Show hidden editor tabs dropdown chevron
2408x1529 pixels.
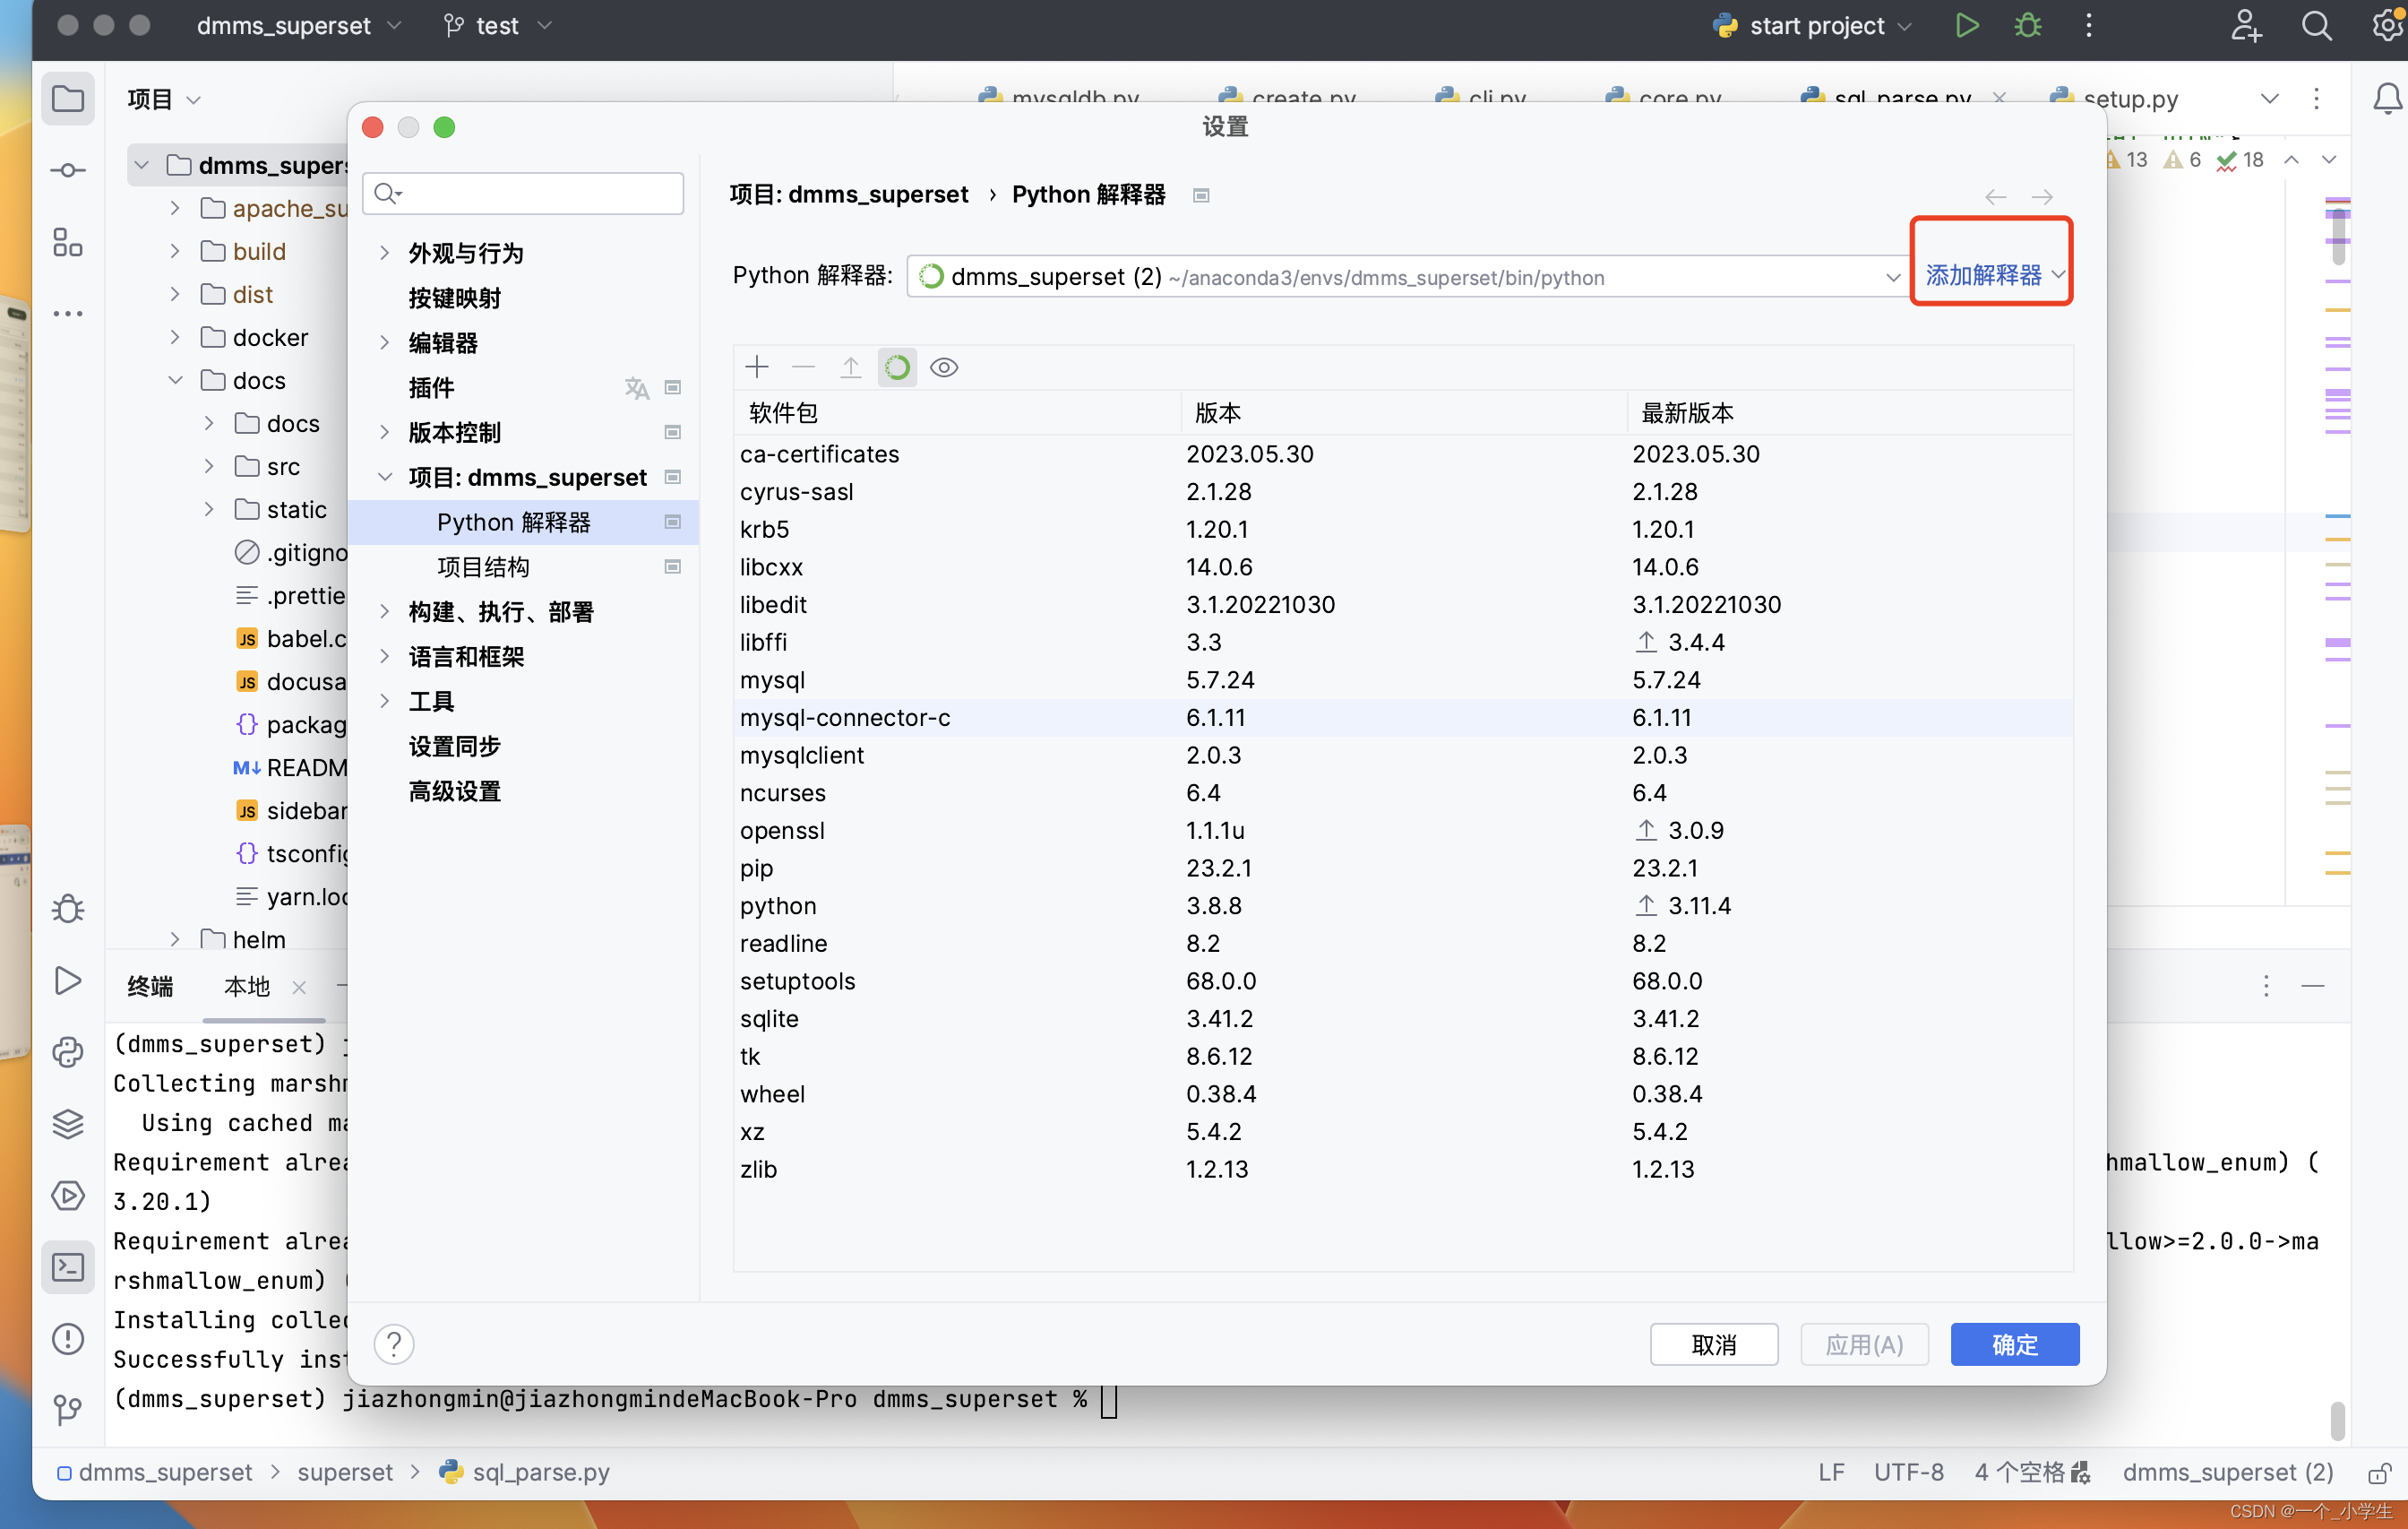click(2269, 98)
